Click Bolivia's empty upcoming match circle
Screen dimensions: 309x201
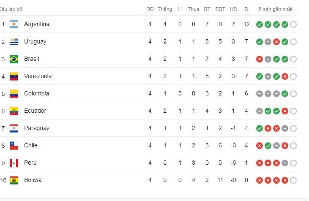[x=293, y=180]
